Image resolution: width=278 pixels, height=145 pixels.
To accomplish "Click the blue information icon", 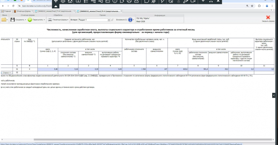I will [130, 20].
